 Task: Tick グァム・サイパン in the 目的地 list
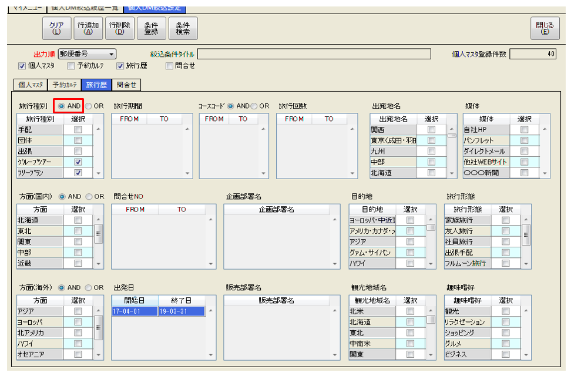point(411,253)
